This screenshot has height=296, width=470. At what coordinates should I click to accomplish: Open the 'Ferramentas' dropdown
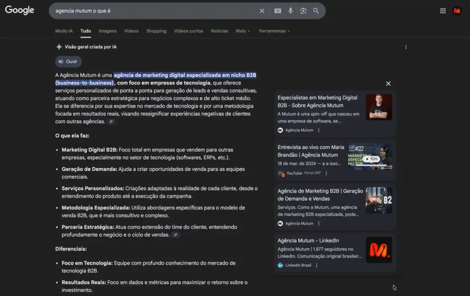[x=274, y=31]
